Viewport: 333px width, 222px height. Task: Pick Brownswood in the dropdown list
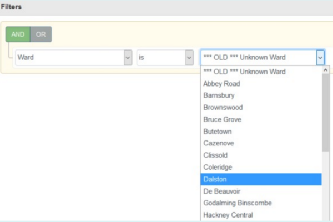[x=223, y=108]
